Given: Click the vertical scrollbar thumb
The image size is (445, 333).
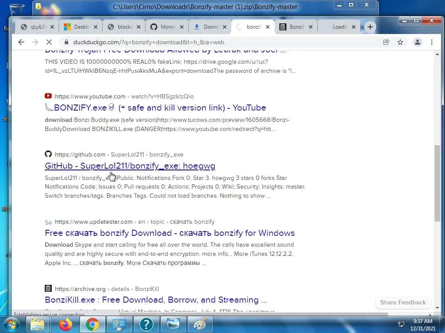Looking at the screenshot, I should (x=437, y=183).
